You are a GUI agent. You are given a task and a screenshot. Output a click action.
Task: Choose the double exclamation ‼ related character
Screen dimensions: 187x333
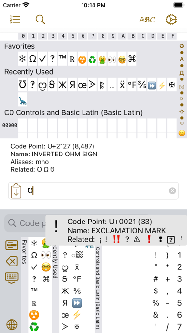pyautogui.click(x=116, y=239)
